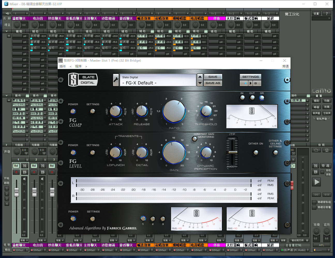The image size is (335, 258).
Task: Adjust the RELEASE knob
Action: [142, 111]
